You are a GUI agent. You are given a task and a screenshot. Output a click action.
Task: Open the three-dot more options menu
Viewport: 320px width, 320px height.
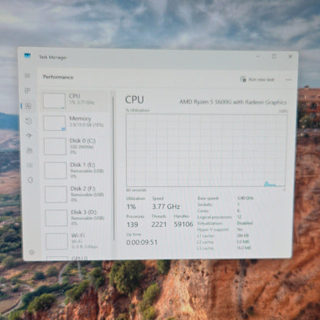click(288, 80)
